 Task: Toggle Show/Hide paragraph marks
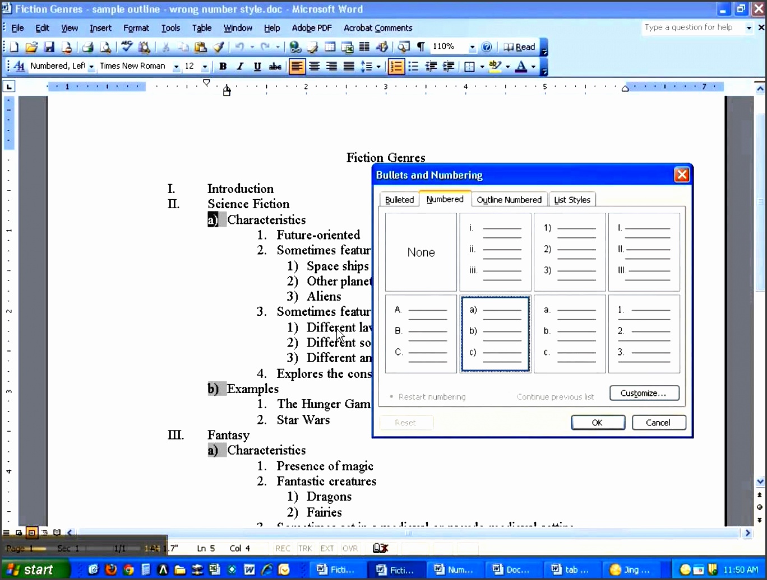click(x=421, y=46)
